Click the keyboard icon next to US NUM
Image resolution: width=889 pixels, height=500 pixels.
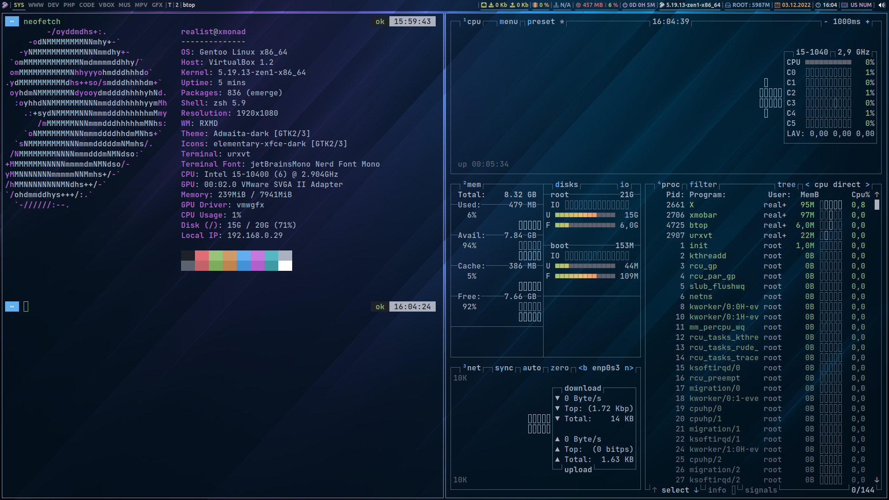pyautogui.click(x=845, y=5)
